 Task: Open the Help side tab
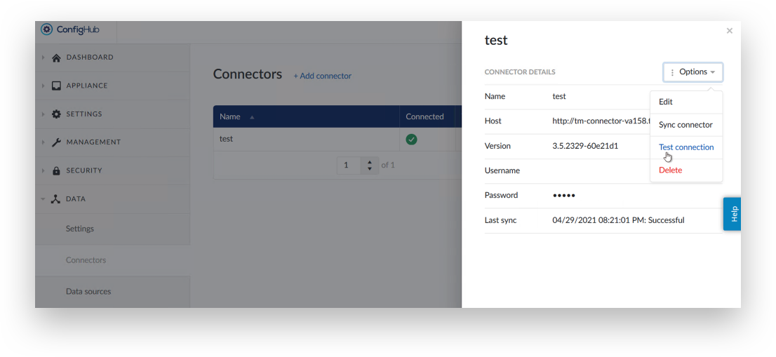[x=732, y=214]
